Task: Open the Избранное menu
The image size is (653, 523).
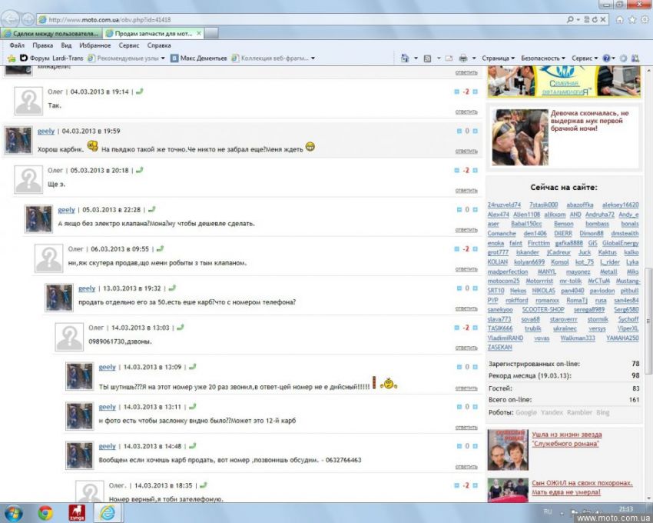Action: (x=95, y=45)
